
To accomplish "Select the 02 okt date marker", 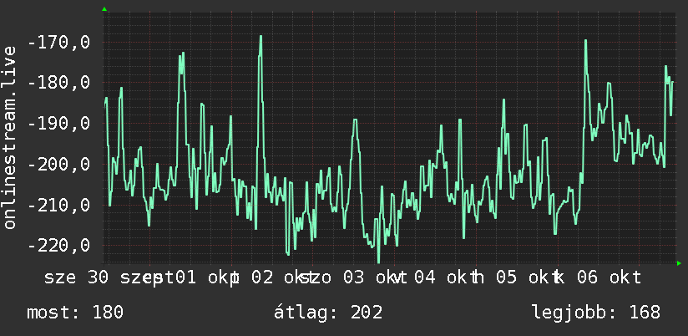I will 279,278.
